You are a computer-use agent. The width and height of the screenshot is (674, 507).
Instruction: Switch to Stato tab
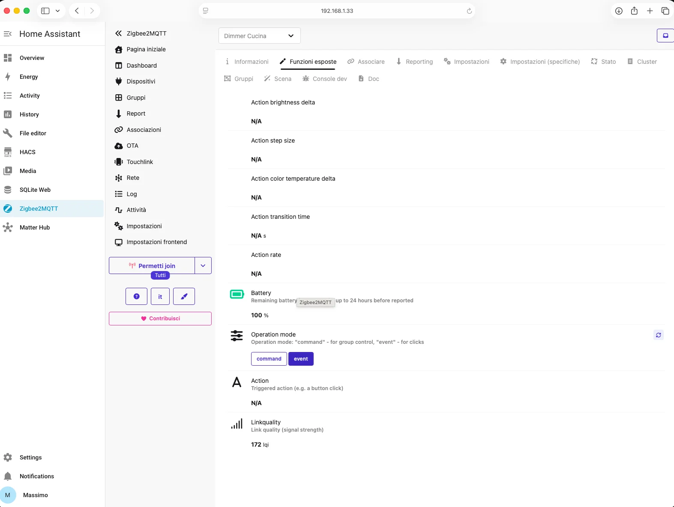[x=603, y=62]
